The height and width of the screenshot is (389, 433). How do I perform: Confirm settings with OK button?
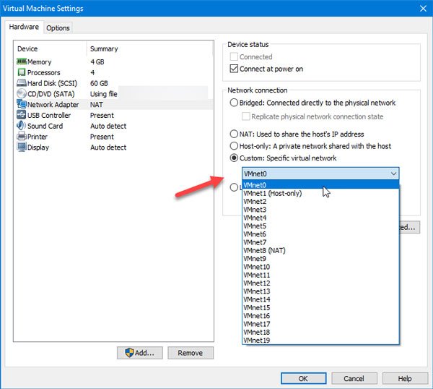[x=304, y=378]
